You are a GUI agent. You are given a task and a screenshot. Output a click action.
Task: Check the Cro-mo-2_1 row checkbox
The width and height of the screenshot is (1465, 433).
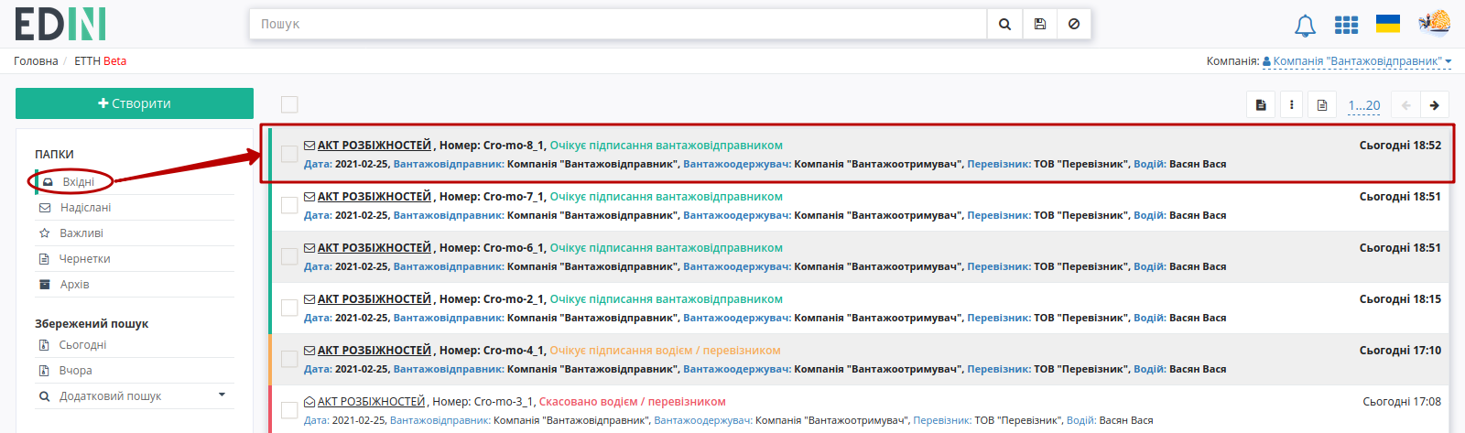pos(289,308)
